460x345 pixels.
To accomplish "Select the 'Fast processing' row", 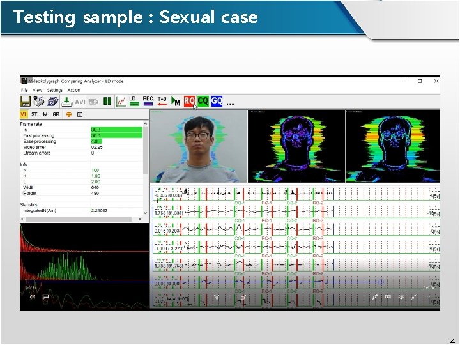I will pos(81,135).
